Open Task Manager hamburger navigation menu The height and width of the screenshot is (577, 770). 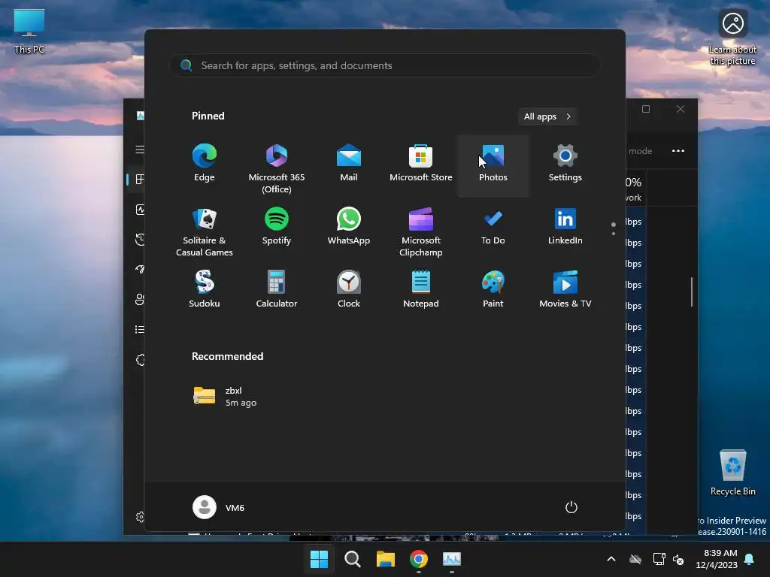pos(140,150)
